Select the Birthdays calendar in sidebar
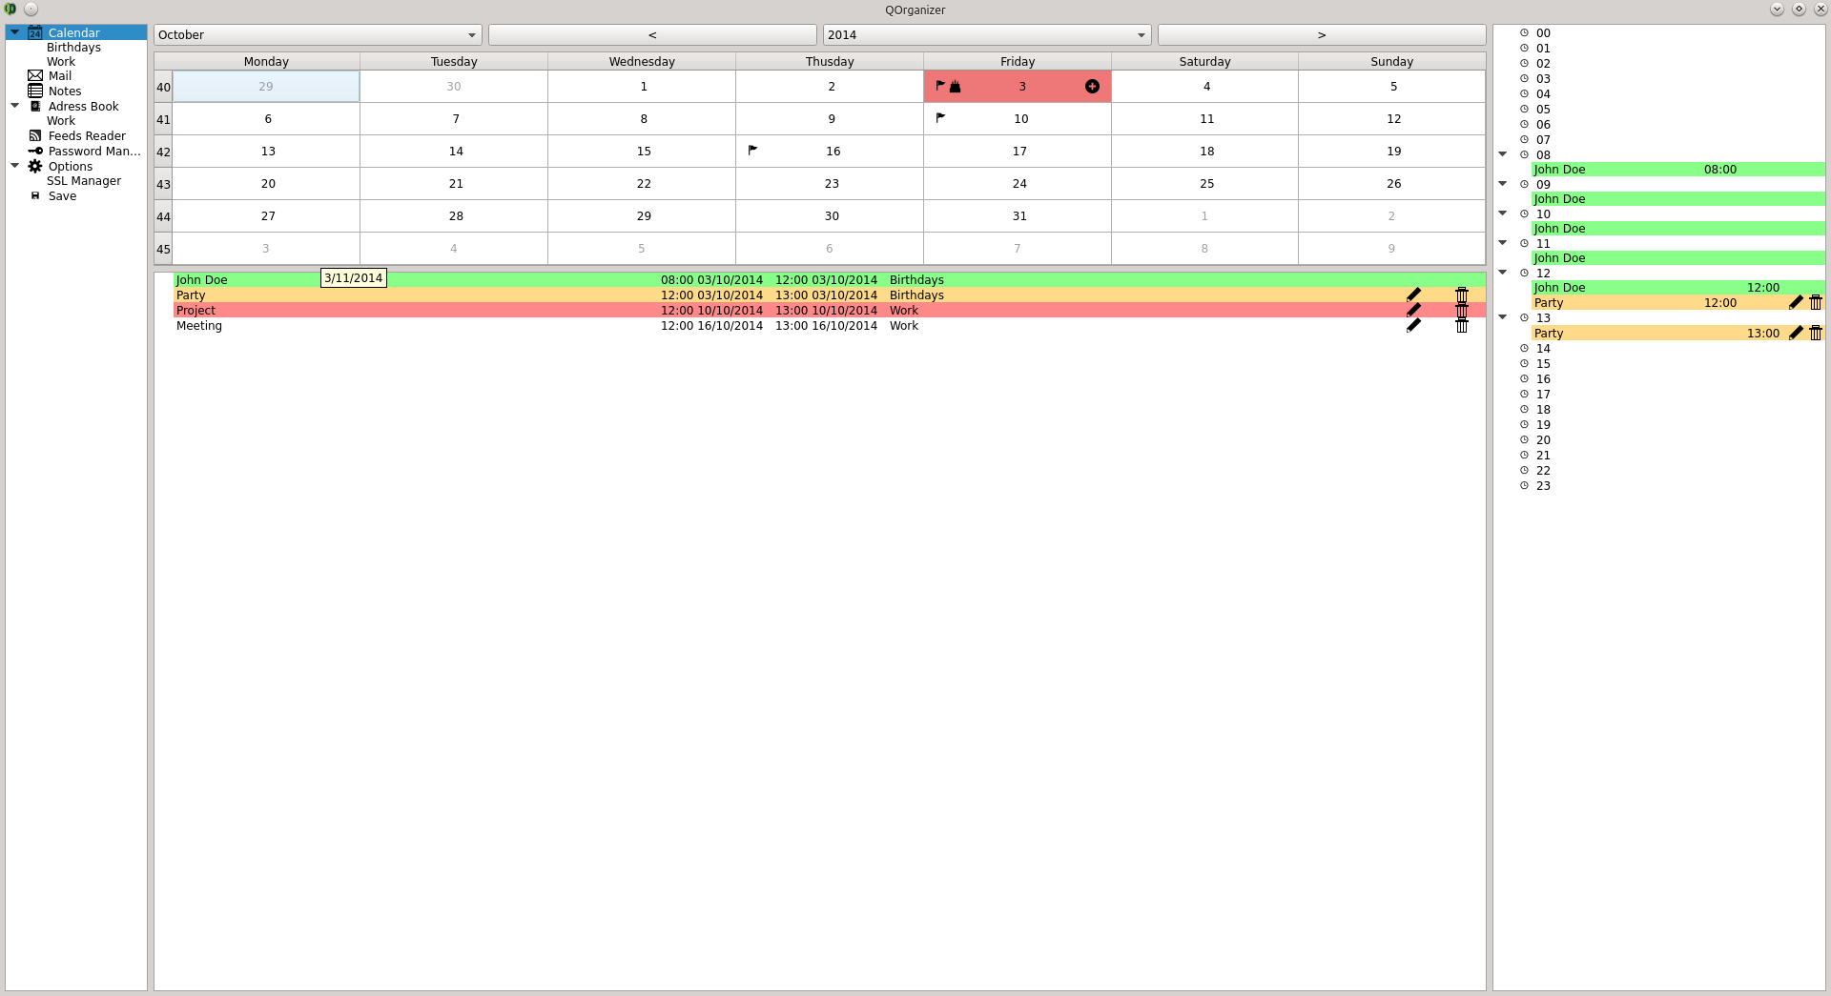Image resolution: width=1831 pixels, height=996 pixels. click(73, 48)
